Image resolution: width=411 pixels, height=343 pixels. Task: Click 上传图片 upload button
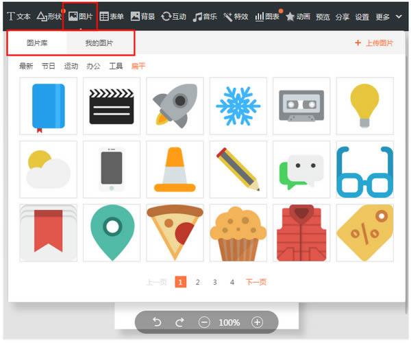click(374, 43)
